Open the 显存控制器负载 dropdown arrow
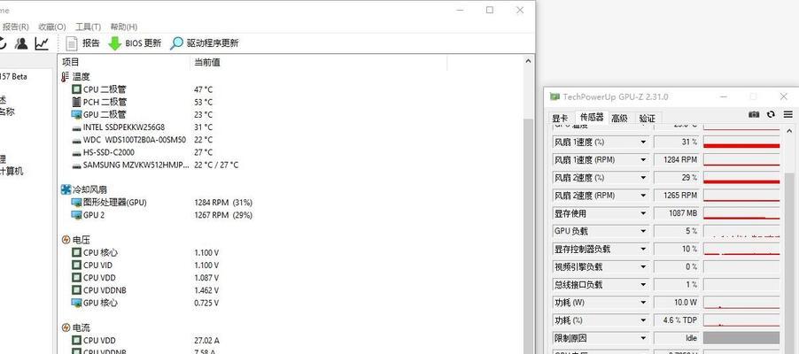 tap(643, 249)
